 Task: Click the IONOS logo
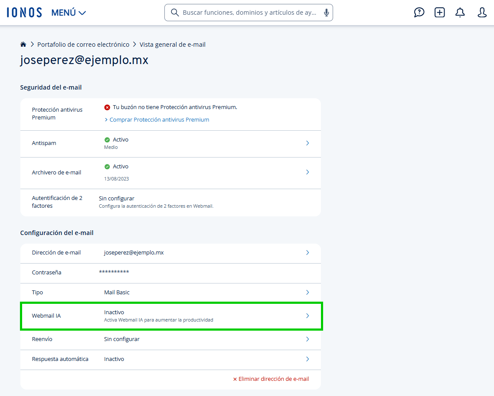[24, 13]
